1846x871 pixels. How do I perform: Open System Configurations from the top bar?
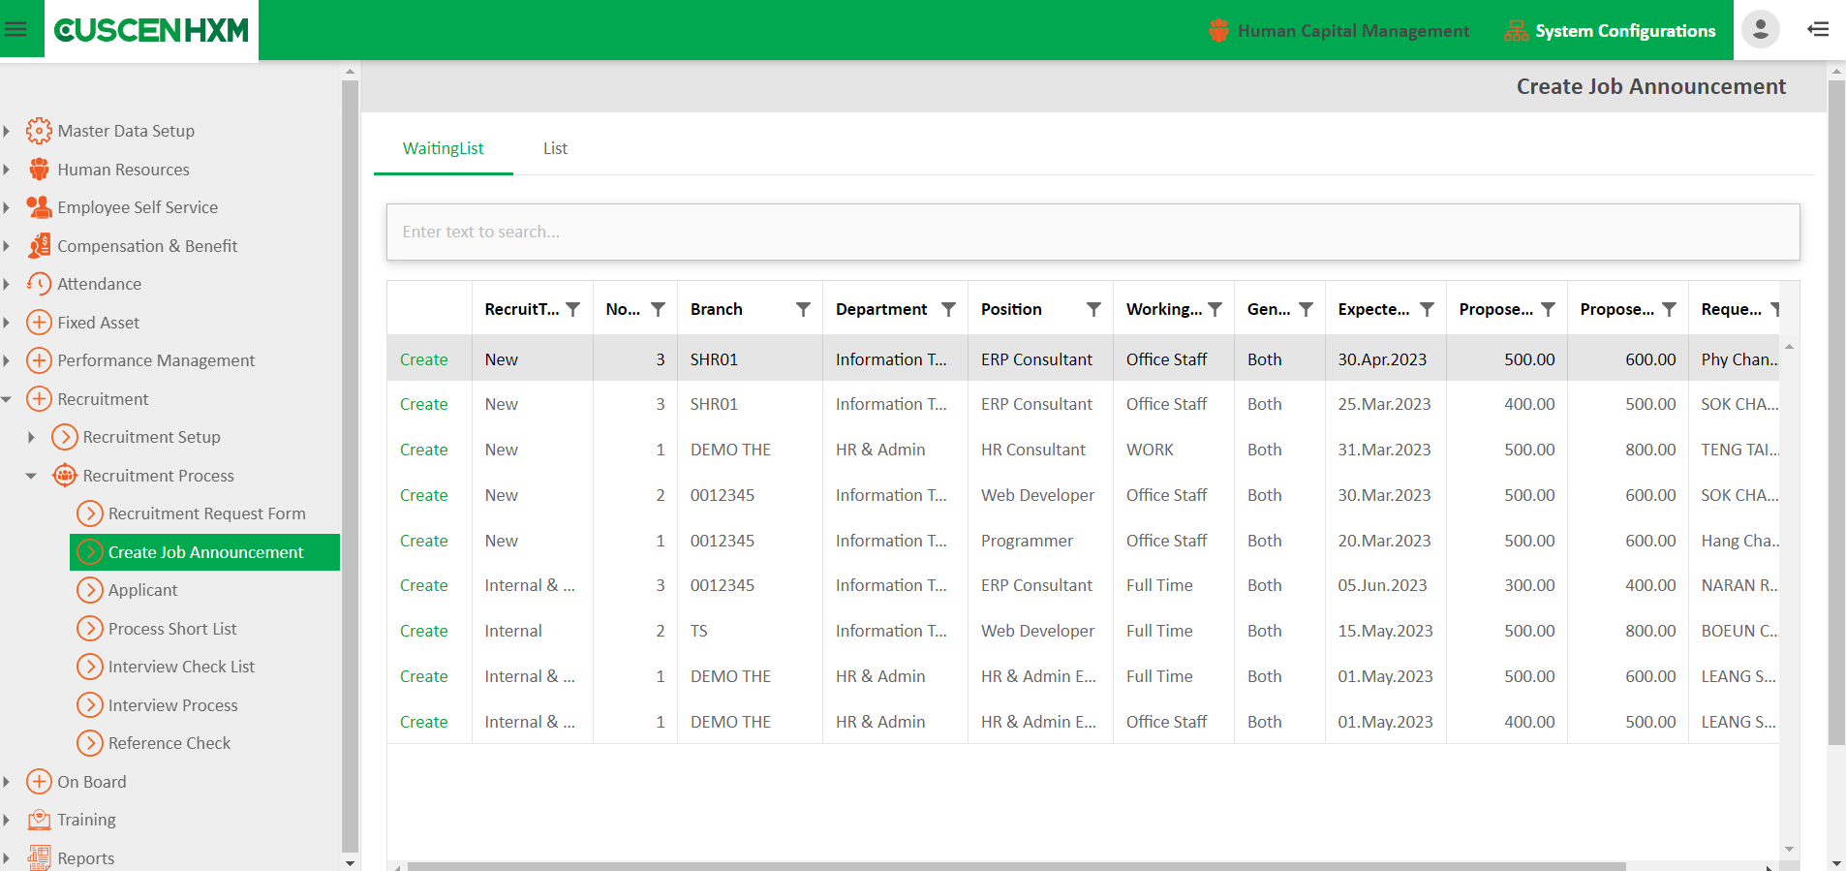click(x=1610, y=31)
